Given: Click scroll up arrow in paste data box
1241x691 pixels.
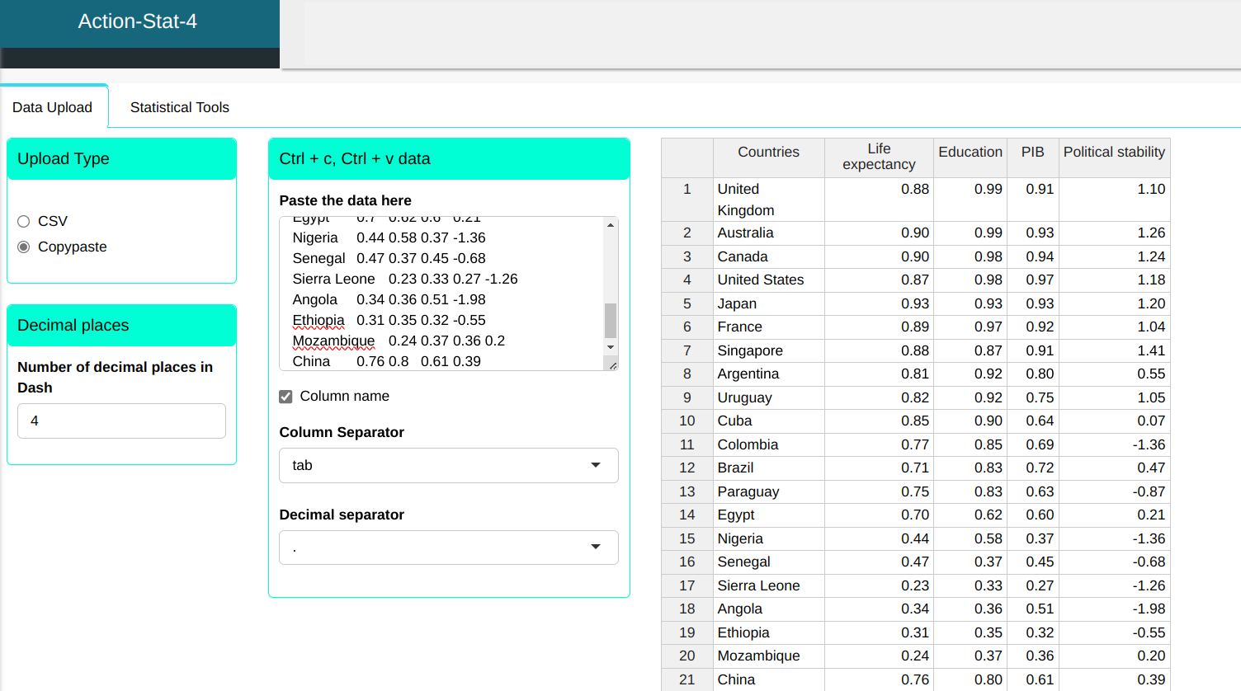Looking at the screenshot, I should pyautogui.click(x=611, y=225).
